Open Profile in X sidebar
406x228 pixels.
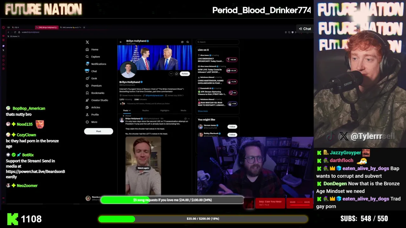(x=92, y=115)
